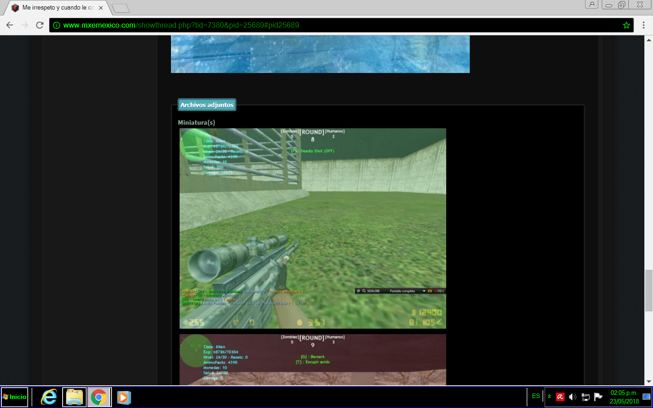Open the Chrome profile user button
Viewport: 653px width, 408px height.
coord(592,4)
